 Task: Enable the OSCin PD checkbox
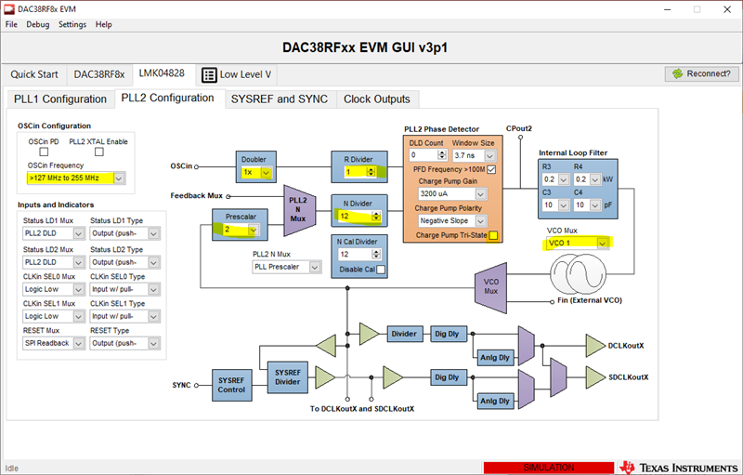pyautogui.click(x=44, y=152)
